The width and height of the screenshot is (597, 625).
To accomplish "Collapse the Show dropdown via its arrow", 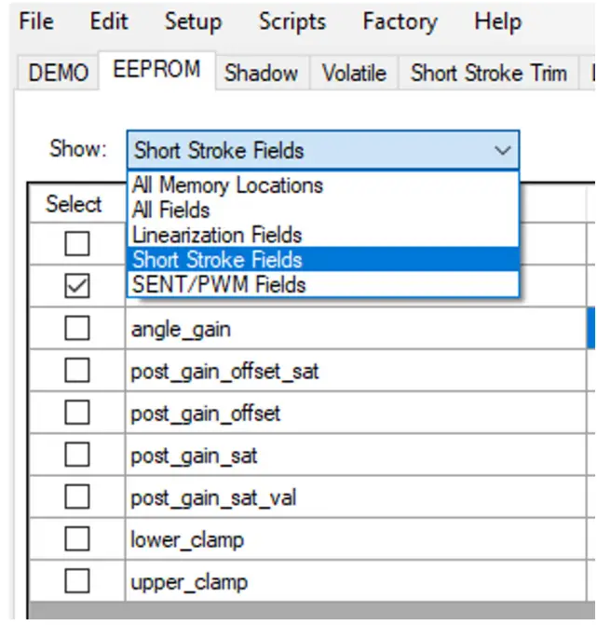I will [503, 150].
